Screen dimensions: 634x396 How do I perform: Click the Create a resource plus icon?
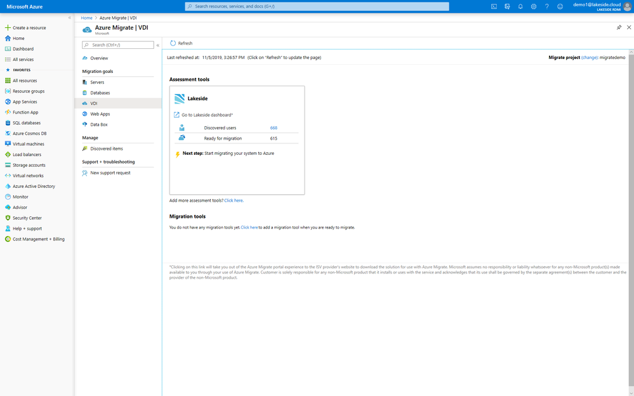click(7, 27)
